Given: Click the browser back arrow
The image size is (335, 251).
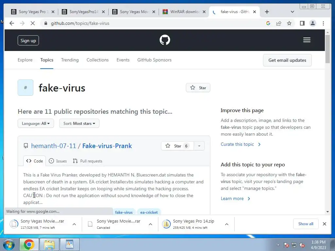Looking at the screenshot, I should [x=12, y=23].
